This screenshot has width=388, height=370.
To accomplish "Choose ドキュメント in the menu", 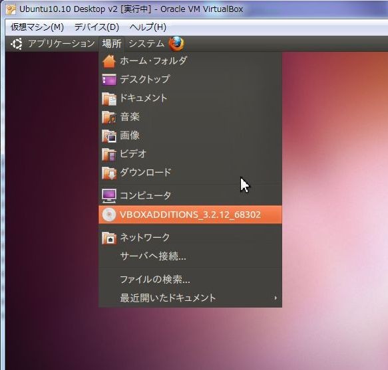I will [x=190, y=98].
